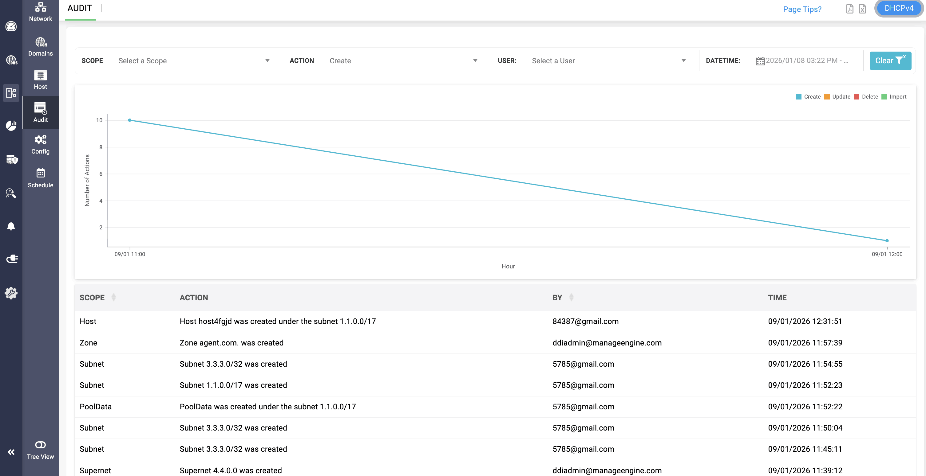Click the Update orange legend swatch
Screen dimensions: 926x476
coord(827,96)
